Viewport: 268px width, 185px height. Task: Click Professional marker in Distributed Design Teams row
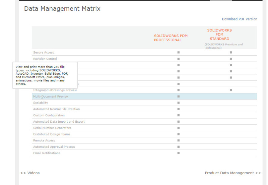[179, 134]
